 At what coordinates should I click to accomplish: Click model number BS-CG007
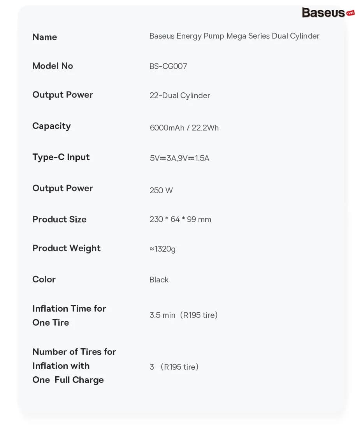coord(168,66)
